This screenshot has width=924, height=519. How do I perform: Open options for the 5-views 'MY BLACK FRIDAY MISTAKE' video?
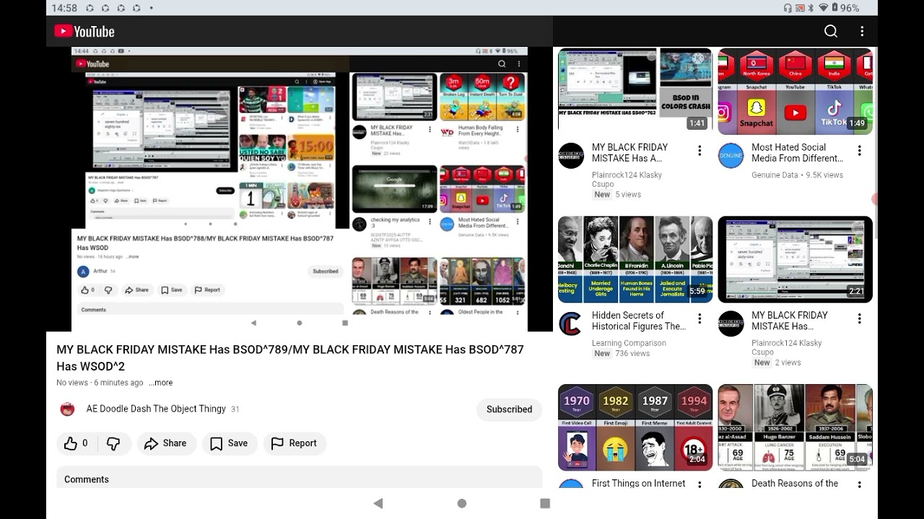pos(699,151)
